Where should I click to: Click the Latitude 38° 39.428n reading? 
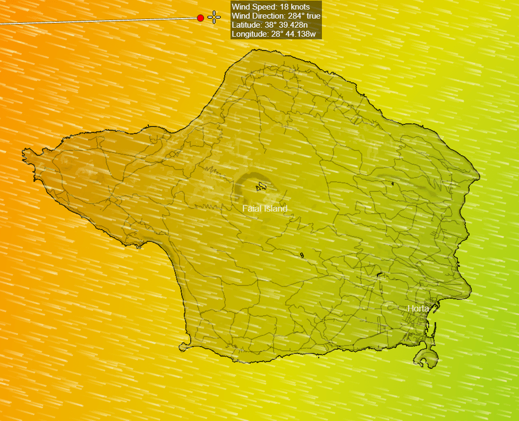pyautogui.click(x=270, y=25)
